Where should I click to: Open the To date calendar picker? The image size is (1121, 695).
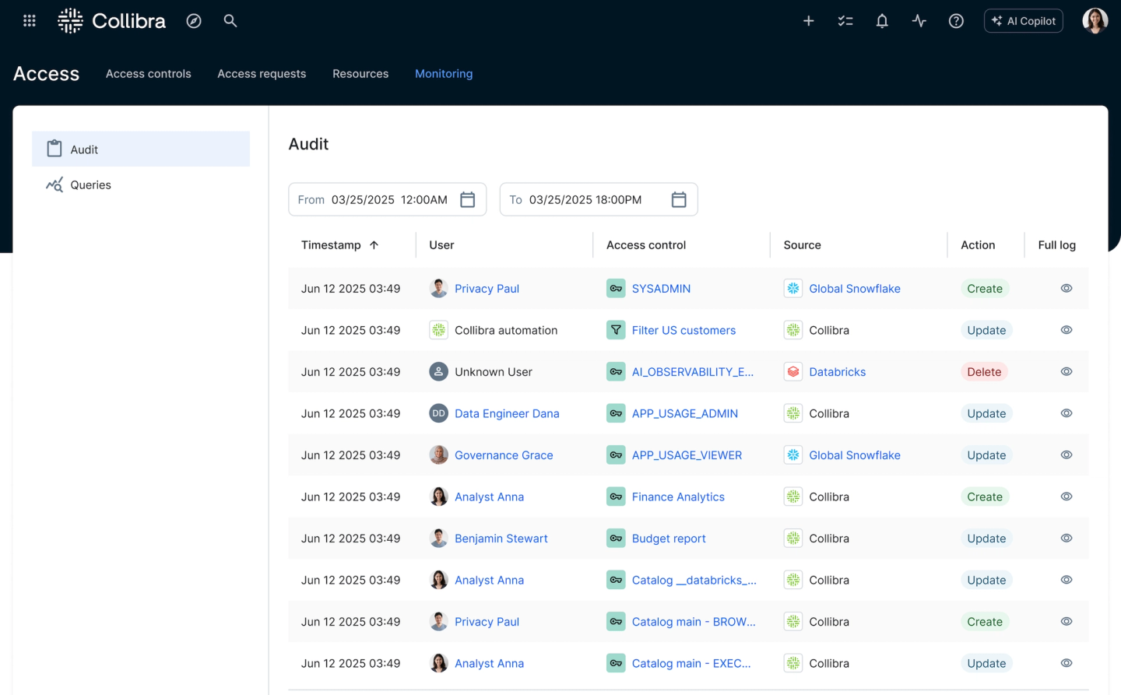(x=679, y=200)
